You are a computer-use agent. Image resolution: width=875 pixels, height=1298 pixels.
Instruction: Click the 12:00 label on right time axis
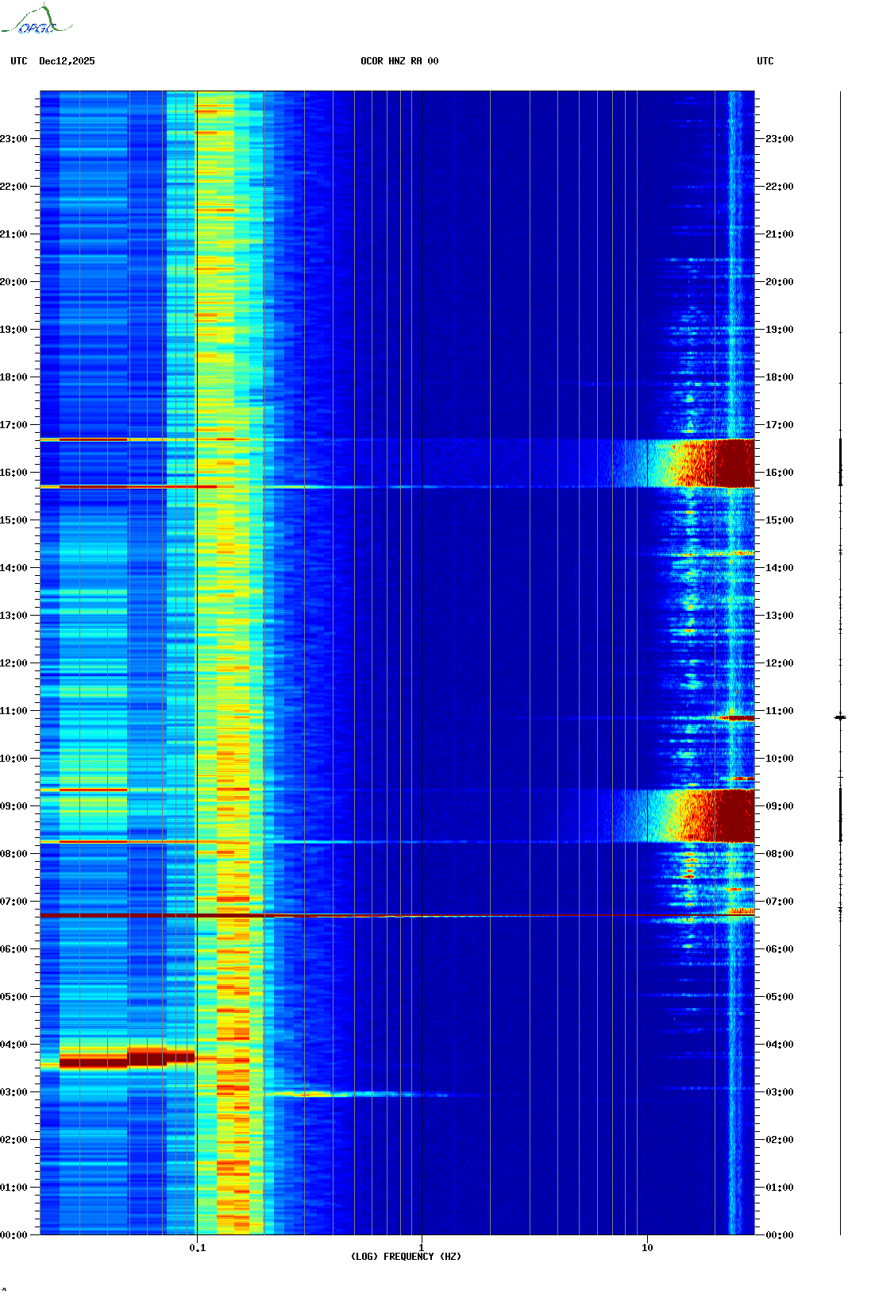pyautogui.click(x=779, y=663)
